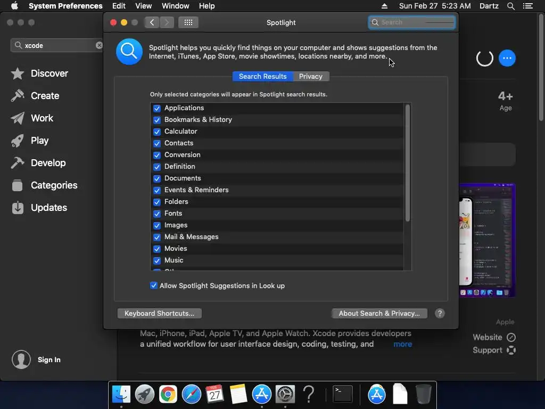
Task: Open Calendar icon showing 27
Action: click(214, 394)
